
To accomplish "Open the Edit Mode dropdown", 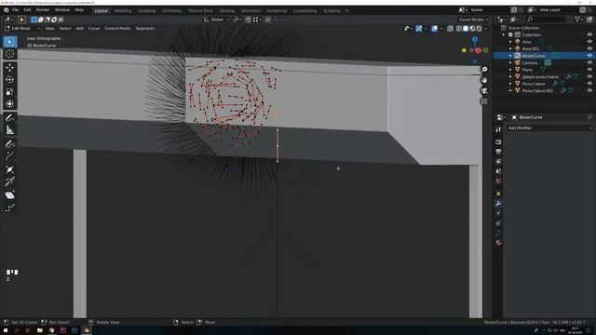I will coord(22,29).
